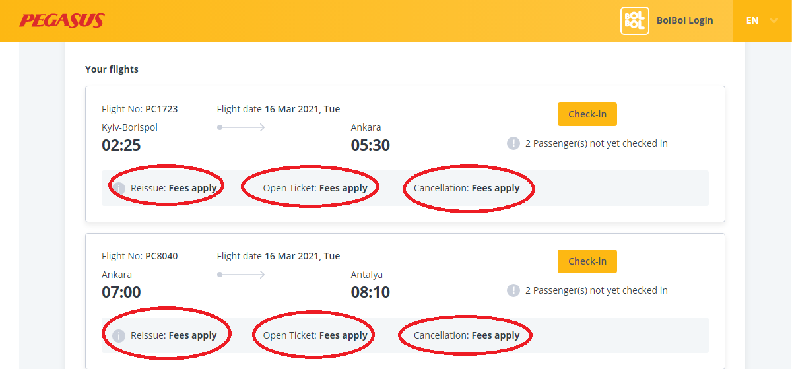Click the 02:25 departure time
The image size is (792, 369).
click(121, 145)
